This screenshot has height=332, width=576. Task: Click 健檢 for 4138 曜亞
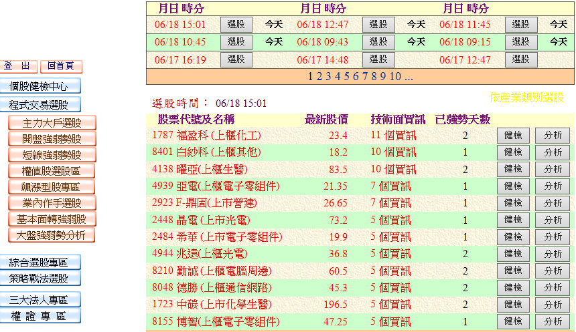click(513, 169)
